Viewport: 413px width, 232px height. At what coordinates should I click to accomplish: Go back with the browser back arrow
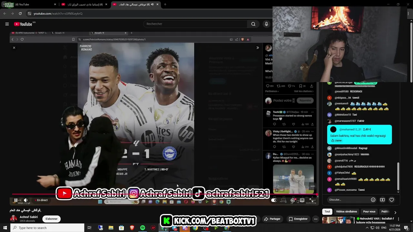[x=5, y=14]
